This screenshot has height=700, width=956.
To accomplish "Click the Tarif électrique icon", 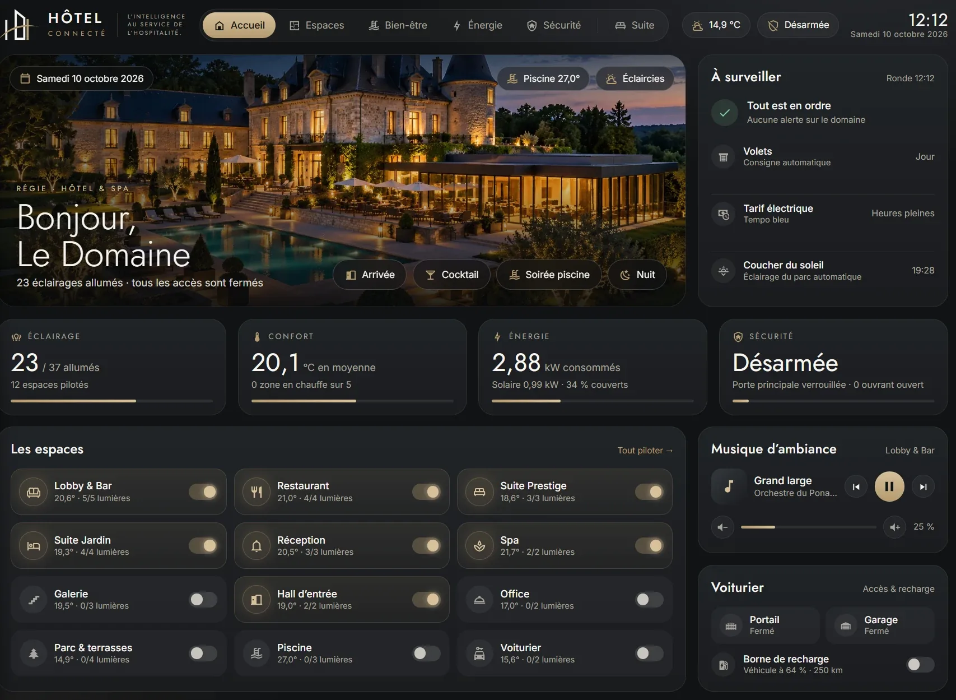I will (x=724, y=214).
